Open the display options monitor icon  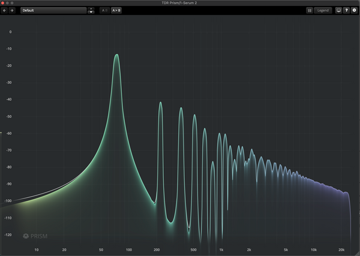coord(338,10)
